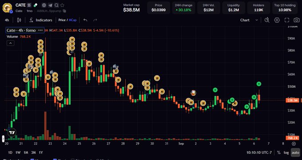The image size is (302, 160).
Task: Select the 3M time range
Action: point(33,152)
